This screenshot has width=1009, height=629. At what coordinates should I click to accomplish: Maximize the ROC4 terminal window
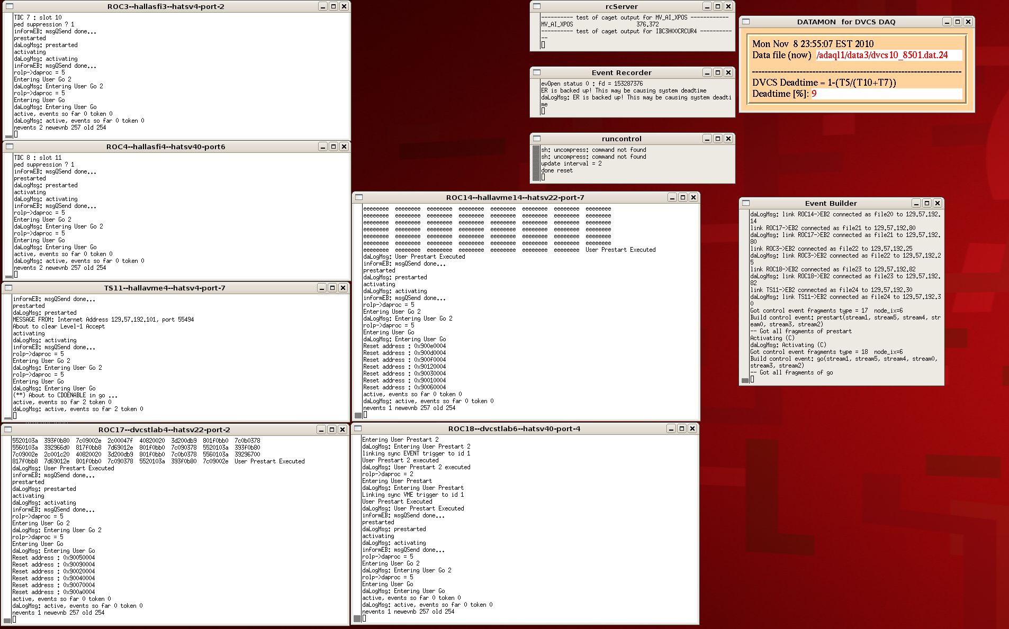(x=334, y=147)
